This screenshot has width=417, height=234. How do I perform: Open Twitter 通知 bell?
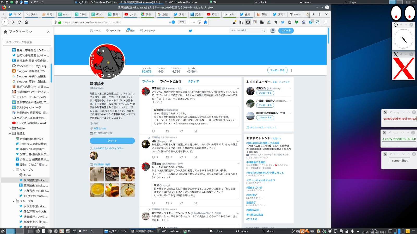[x=130, y=31]
